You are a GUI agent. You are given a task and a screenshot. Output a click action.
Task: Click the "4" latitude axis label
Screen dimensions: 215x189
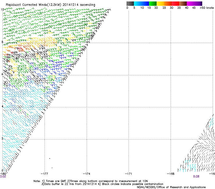click(2, 106)
